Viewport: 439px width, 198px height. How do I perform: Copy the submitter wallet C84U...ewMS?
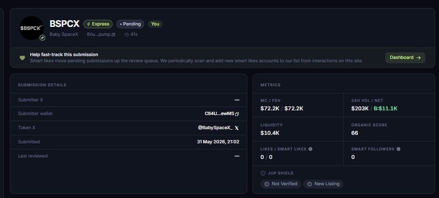point(237,114)
